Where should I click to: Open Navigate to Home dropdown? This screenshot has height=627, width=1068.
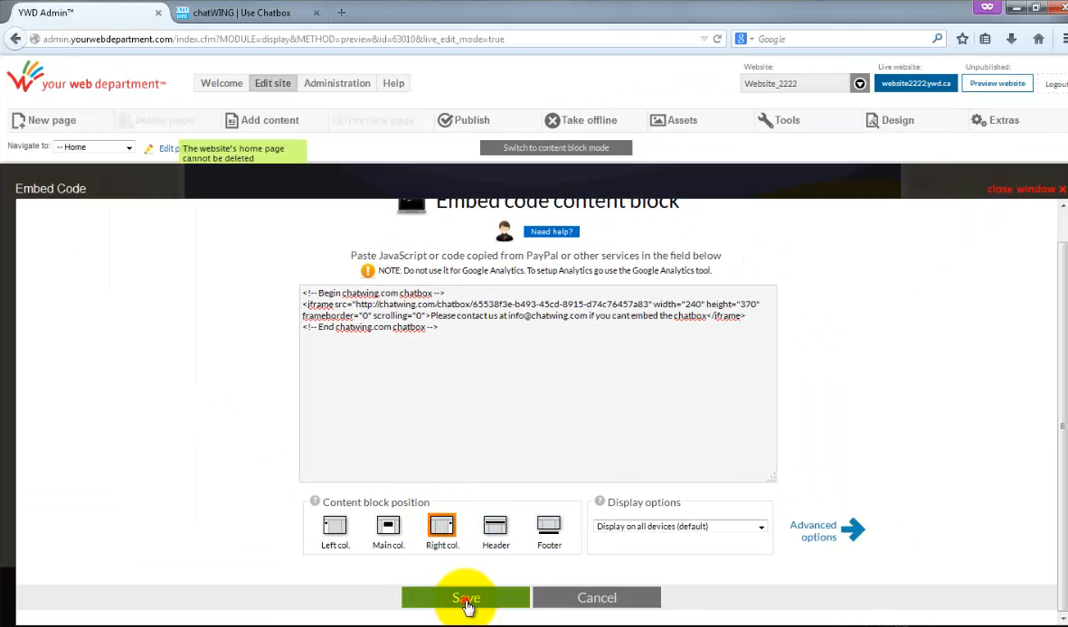coord(94,147)
